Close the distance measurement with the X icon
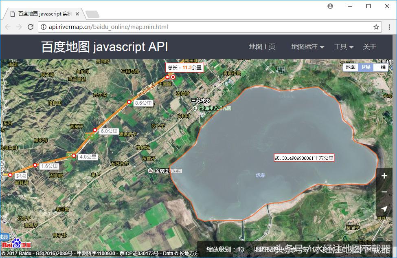Screen dimensions: 397x258 coord(173,77)
